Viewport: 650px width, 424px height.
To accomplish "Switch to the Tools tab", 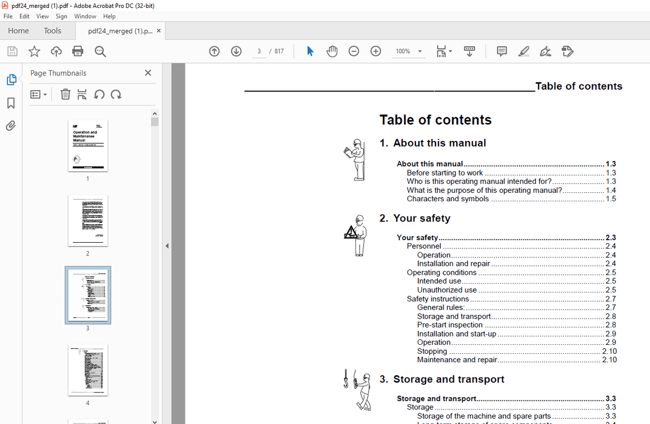I will click(x=52, y=30).
